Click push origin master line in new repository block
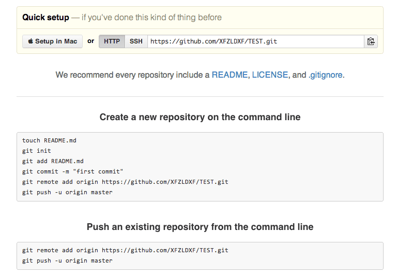The width and height of the screenshot is (412, 274). pos(67,192)
